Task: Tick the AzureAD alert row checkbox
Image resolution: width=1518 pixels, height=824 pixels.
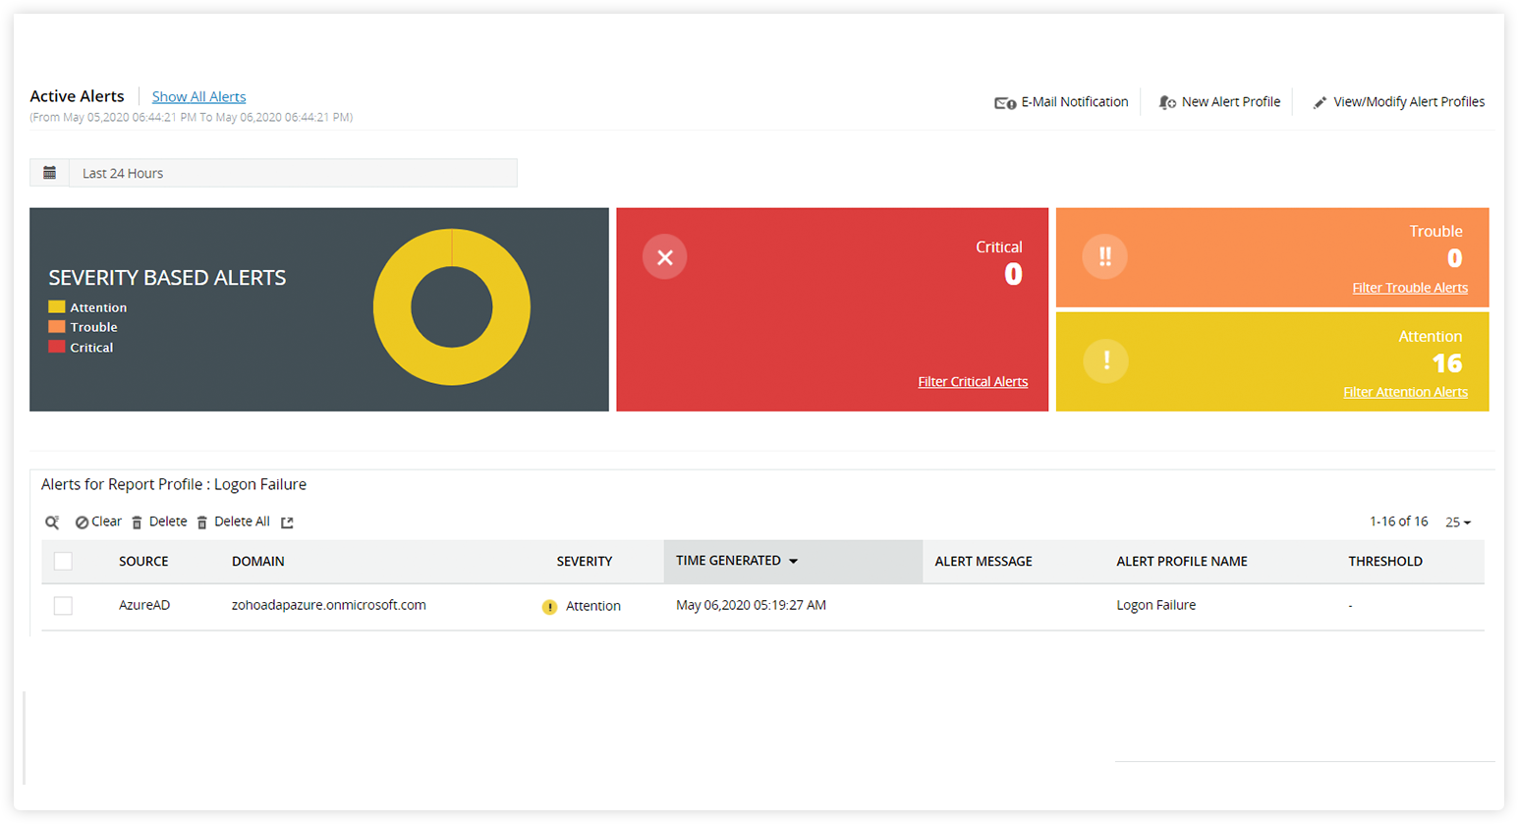Action: [x=63, y=606]
